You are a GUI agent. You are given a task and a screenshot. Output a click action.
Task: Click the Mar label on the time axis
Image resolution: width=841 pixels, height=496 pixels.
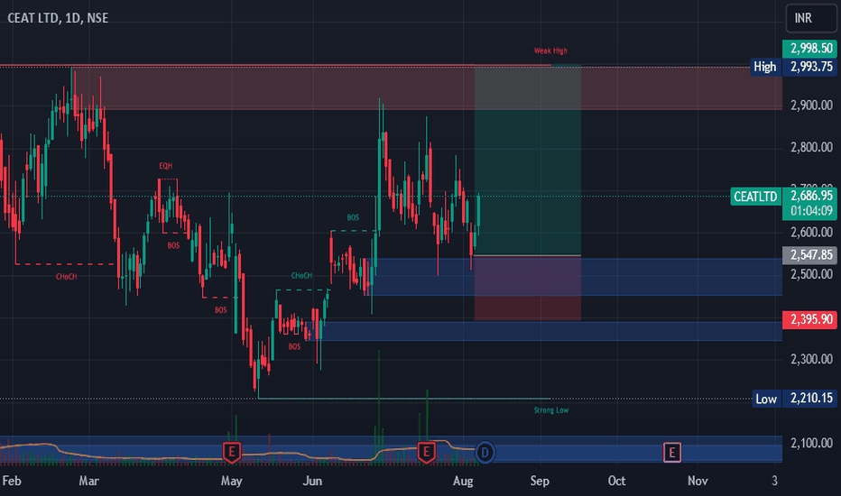pyautogui.click(x=89, y=481)
